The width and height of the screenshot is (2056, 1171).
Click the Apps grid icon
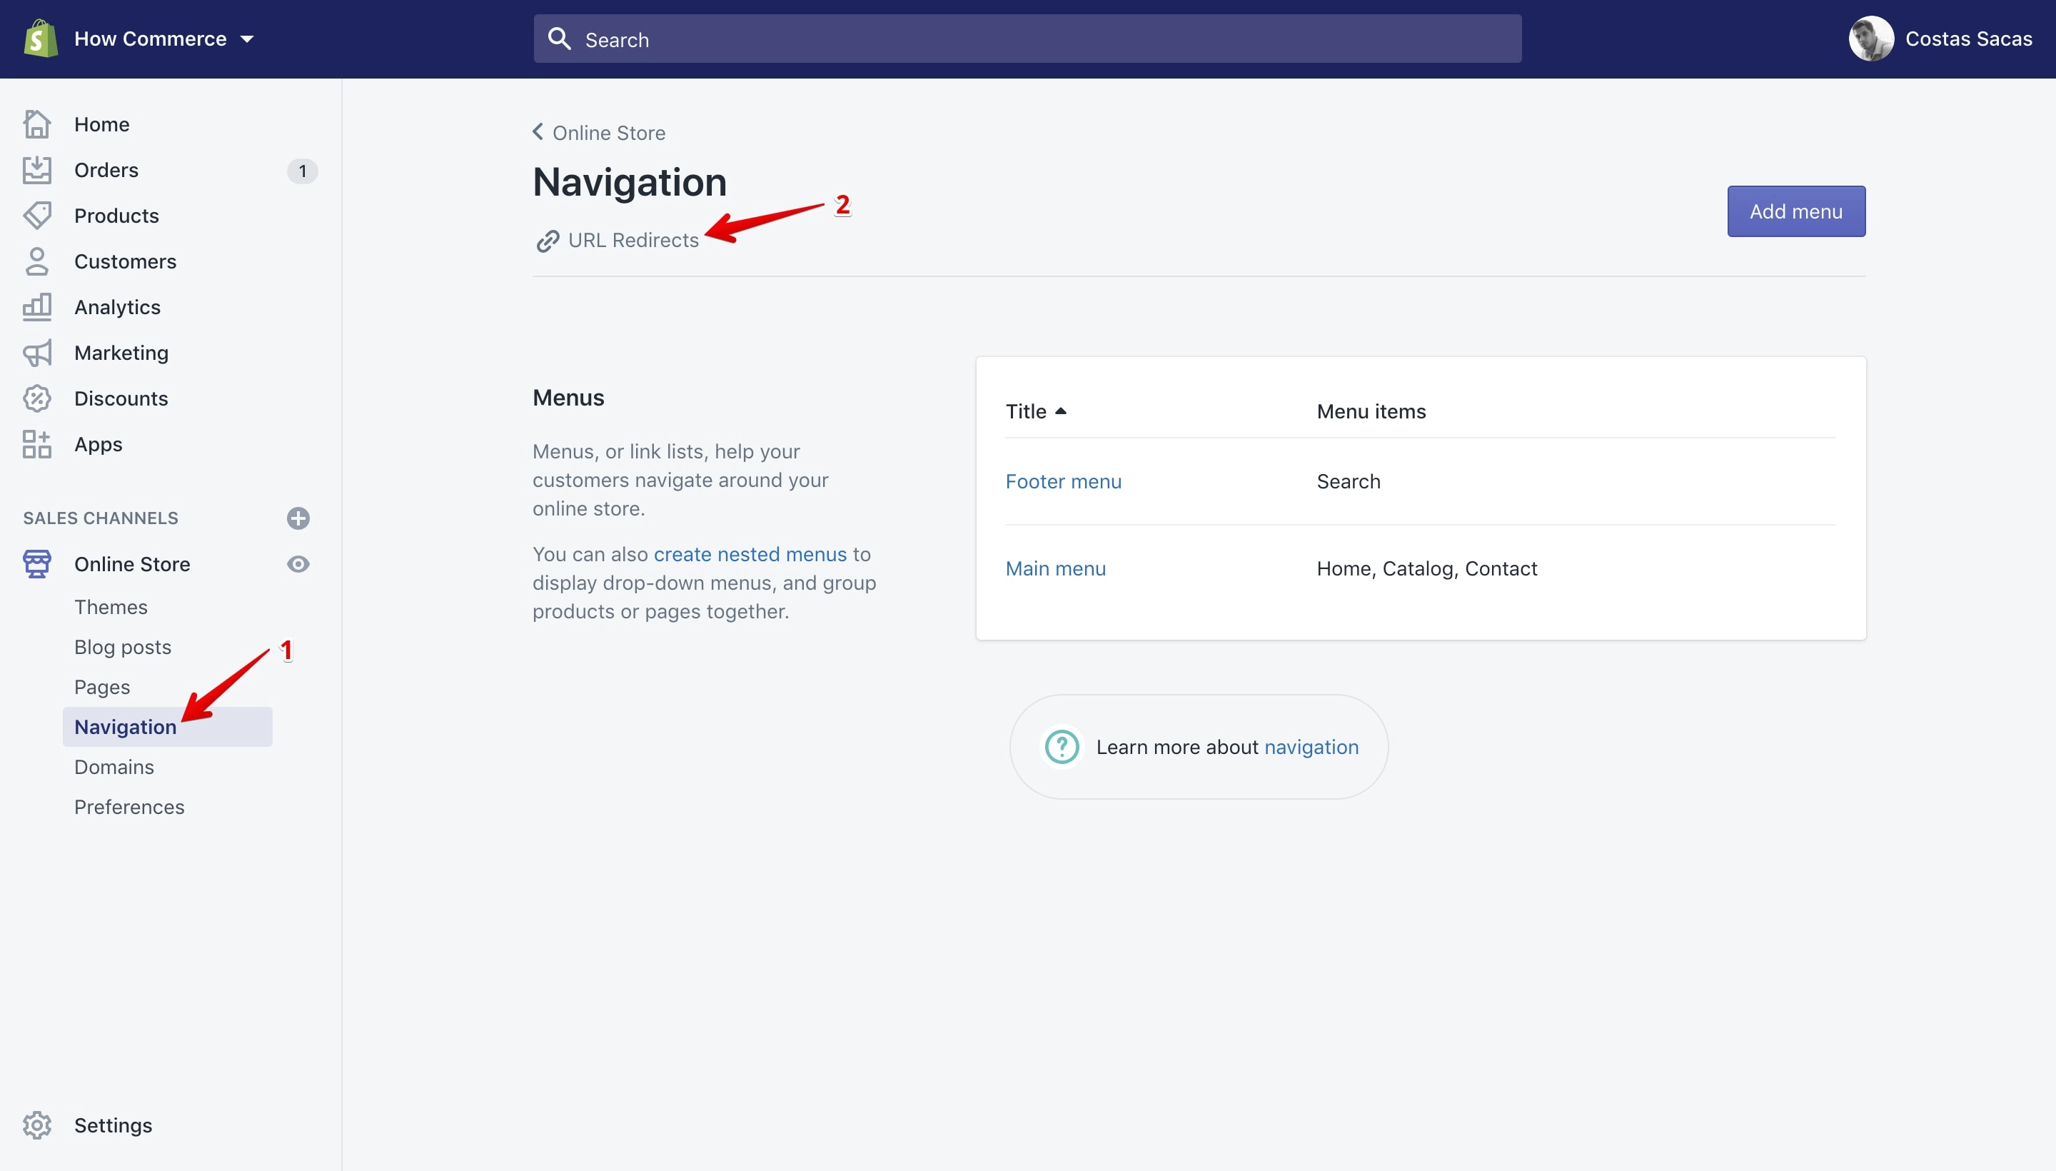point(37,444)
